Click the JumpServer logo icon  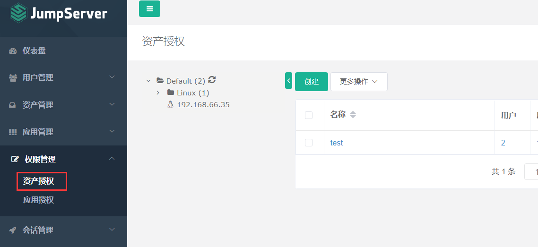tap(18, 13)
